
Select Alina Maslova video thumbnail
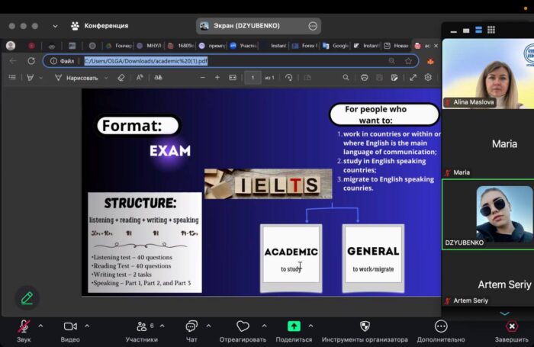487,74
